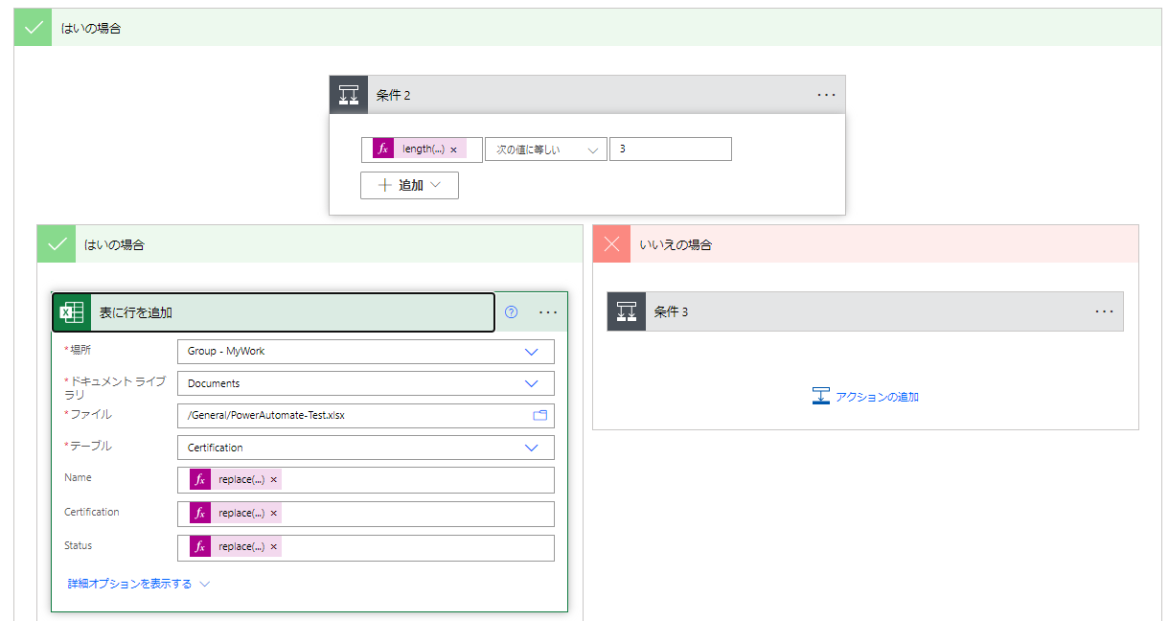Screen dimensions: 1169x621
Task: Click fx icon in the Name field
Action: (x=200, y=479)
